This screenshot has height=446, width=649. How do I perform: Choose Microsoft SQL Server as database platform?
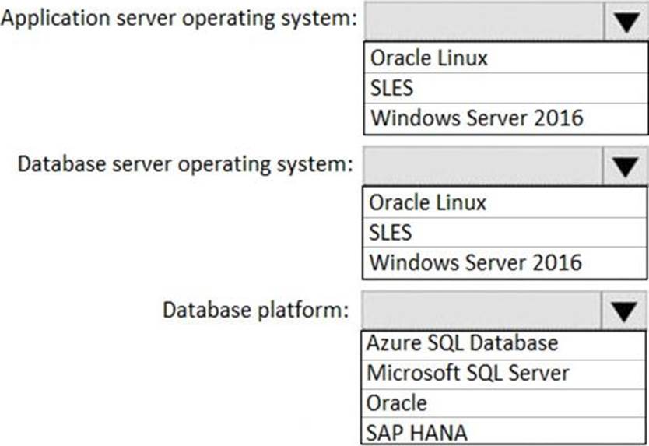pyautogui.click(x=503, y=374)
